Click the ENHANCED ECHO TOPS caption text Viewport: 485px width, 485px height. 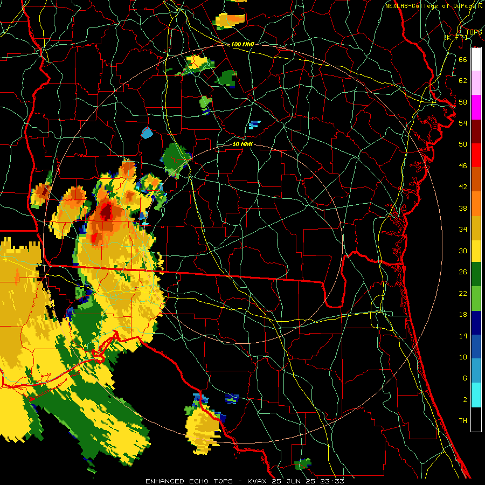pos(189,481)
